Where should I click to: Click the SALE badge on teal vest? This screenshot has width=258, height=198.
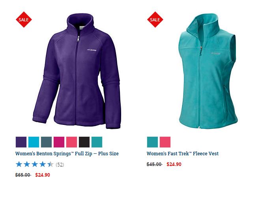click(x=155, y=20)
